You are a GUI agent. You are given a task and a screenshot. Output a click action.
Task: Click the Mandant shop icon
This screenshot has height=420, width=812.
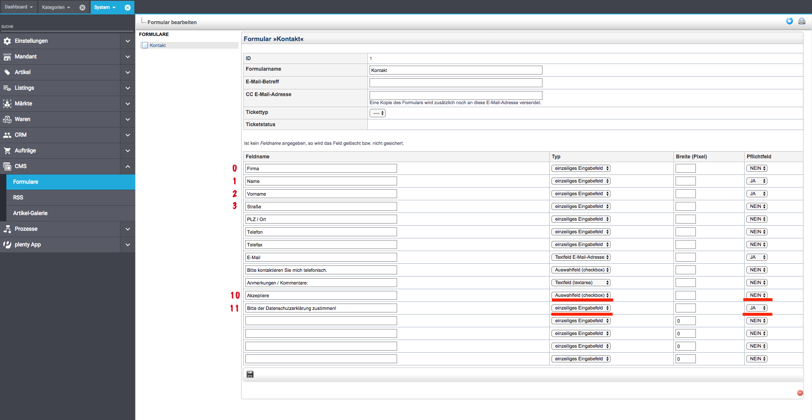[x=7, y=57]
